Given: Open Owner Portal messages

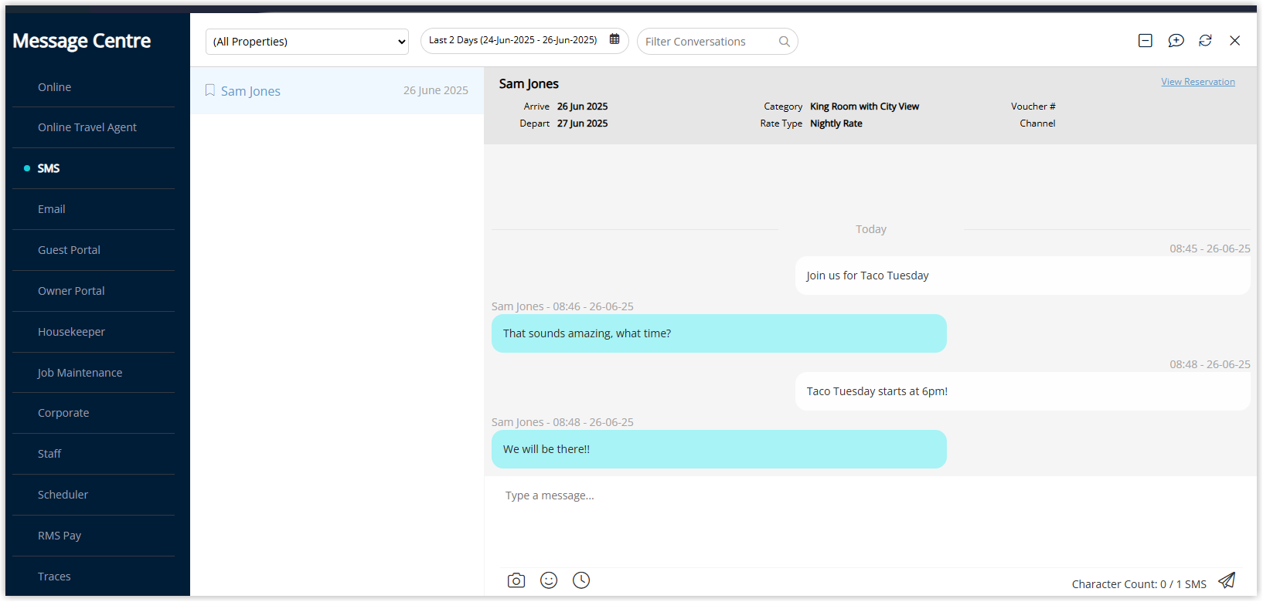Looking at the screenshot, I should [71, 291].
